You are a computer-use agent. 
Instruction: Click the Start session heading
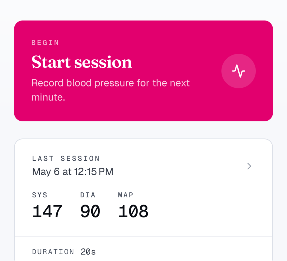tap(82, 62)
